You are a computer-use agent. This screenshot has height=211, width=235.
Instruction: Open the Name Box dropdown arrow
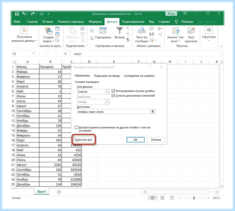pyautogui.click(x=33, y=53)
